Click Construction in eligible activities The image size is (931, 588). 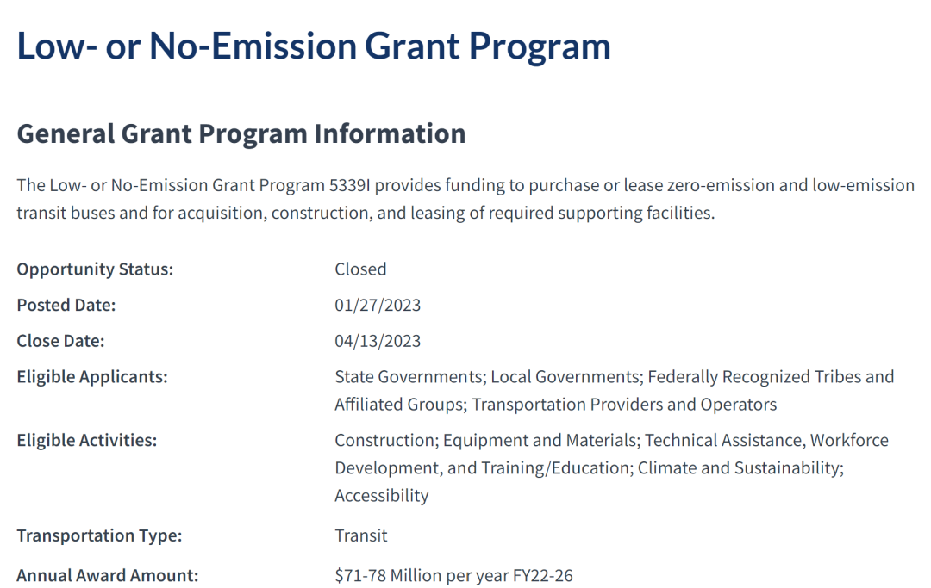[386, 441]
